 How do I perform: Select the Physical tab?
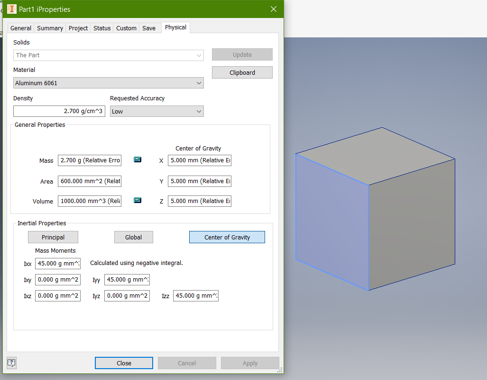pos(175,27)
